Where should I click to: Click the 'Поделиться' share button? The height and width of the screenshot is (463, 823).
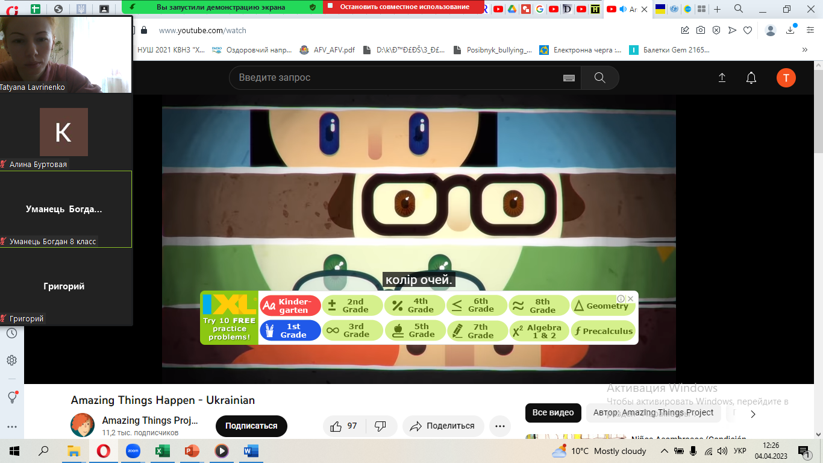click(443, 426)
